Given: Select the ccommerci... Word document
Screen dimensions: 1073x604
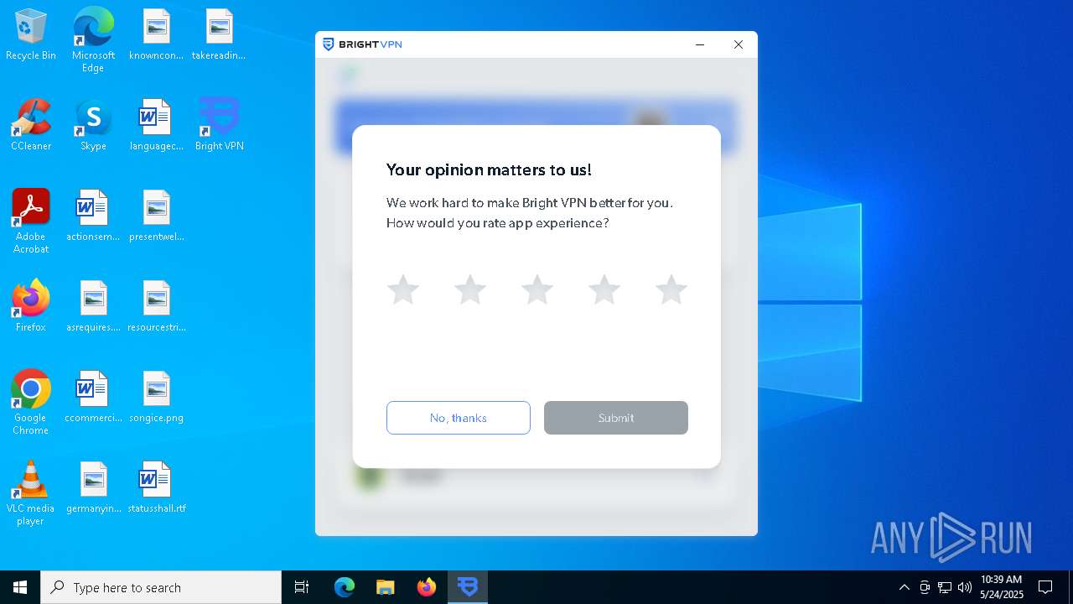Looking at the screenshot, I should (93, 397).
